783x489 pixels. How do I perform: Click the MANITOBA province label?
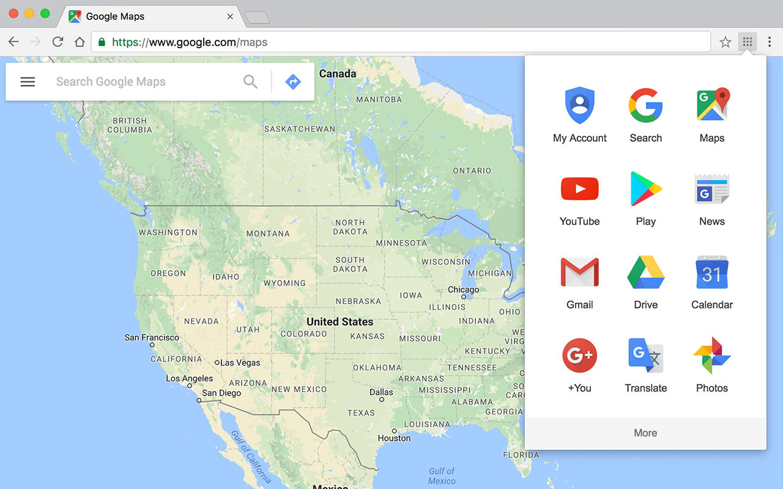click(x=379, y=99)
